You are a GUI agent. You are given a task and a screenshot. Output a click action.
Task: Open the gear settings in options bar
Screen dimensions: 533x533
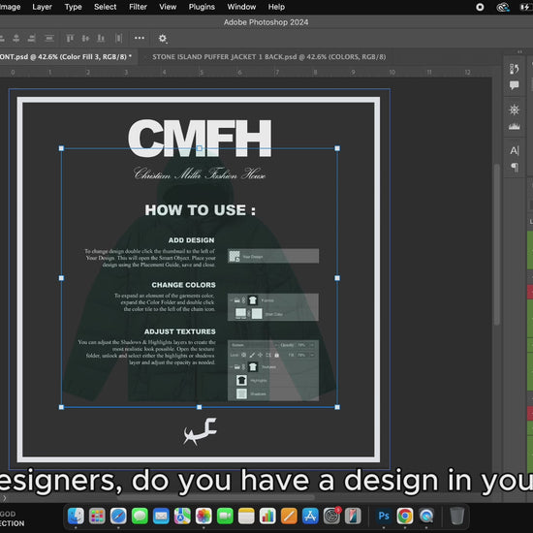pos(163,39)
